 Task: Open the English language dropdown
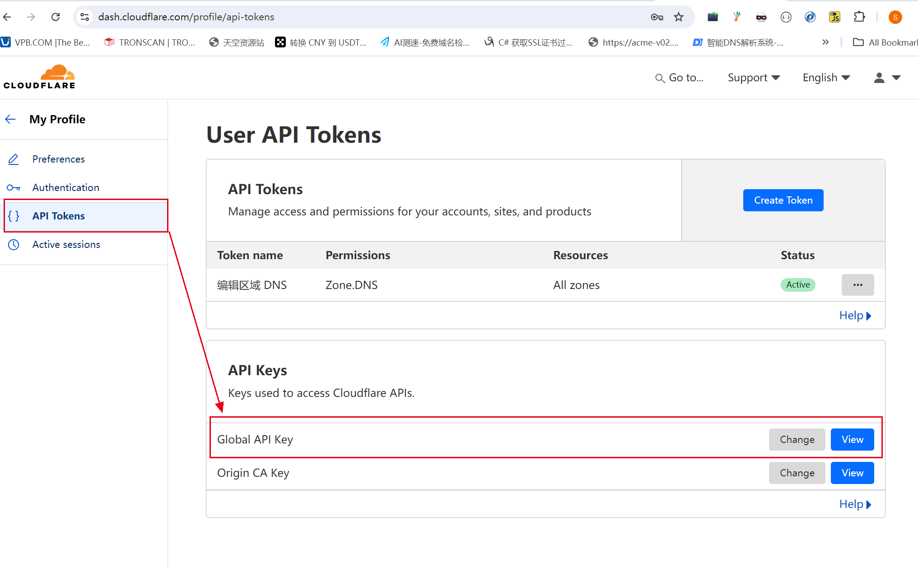point(826,77)
